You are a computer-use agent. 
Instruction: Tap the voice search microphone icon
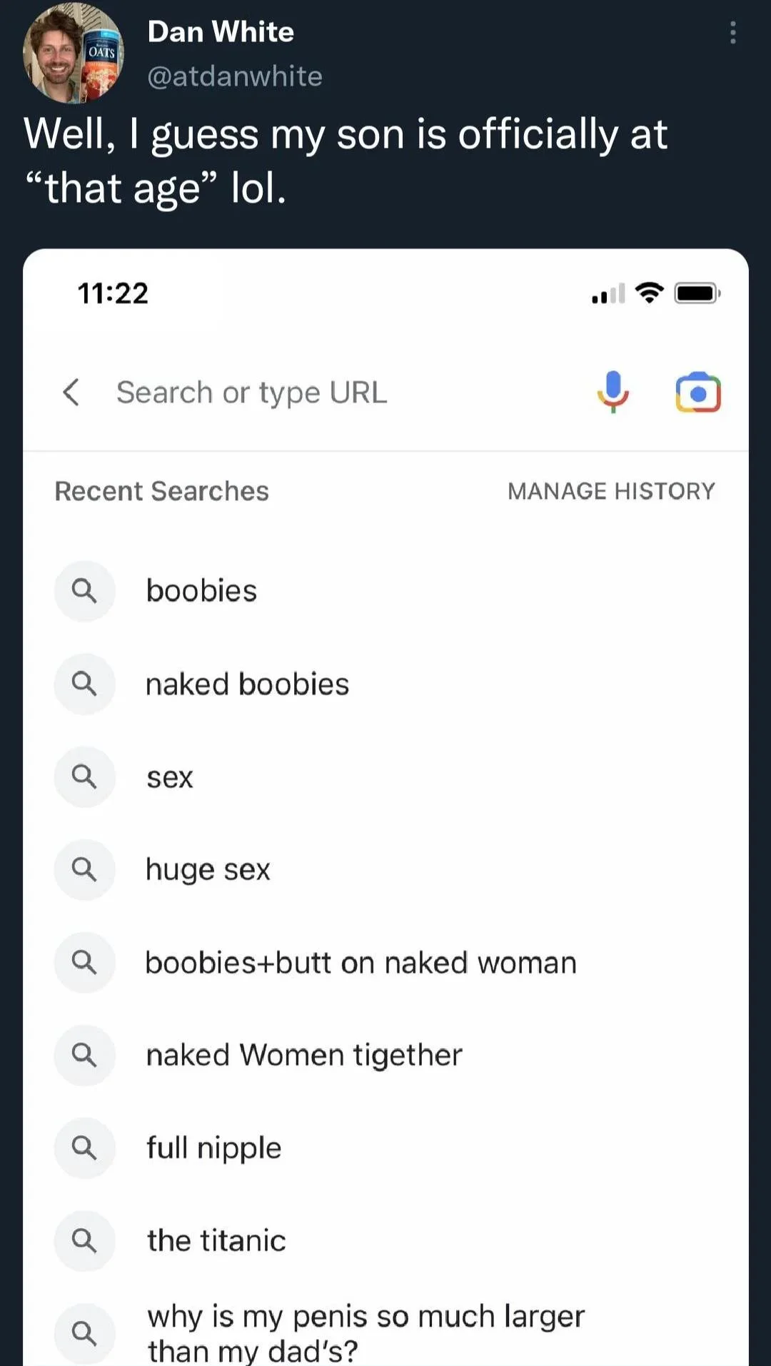(613, 392)
